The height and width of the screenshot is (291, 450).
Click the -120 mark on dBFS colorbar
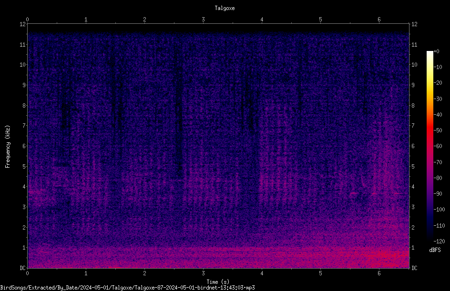pos(439,241)
